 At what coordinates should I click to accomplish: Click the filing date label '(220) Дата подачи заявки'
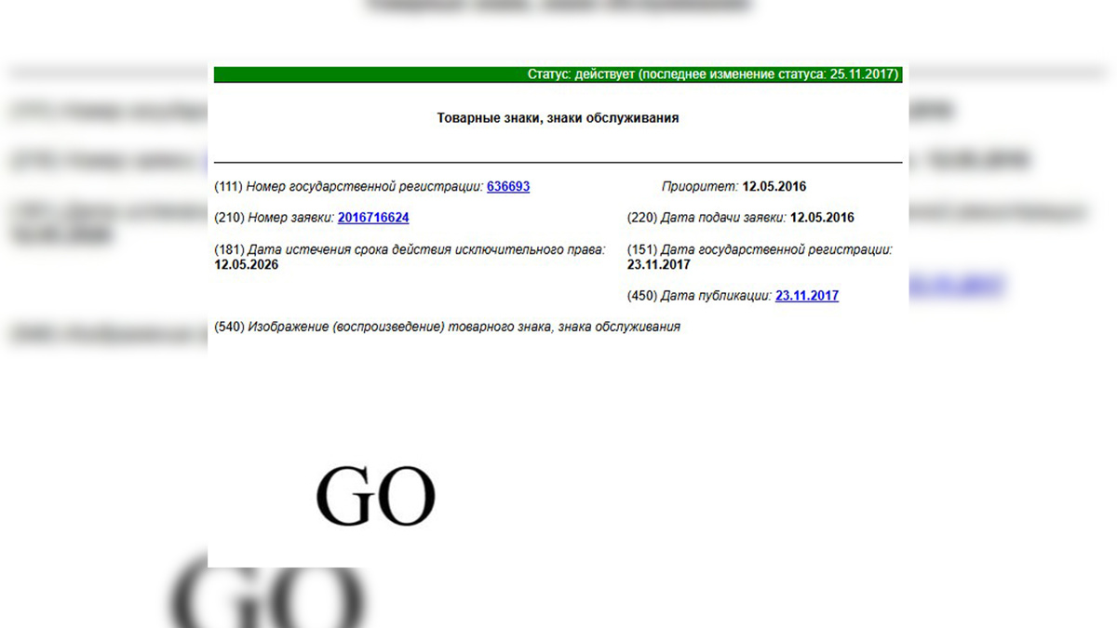click(x=707, y=218)
